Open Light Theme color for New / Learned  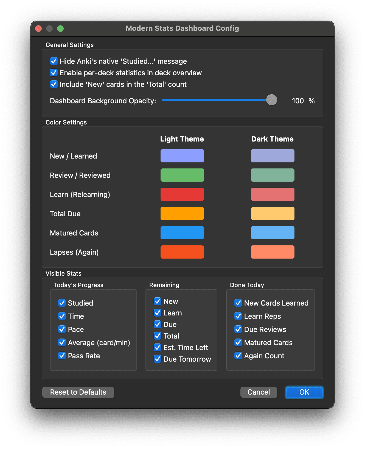[x=182, y=156]
